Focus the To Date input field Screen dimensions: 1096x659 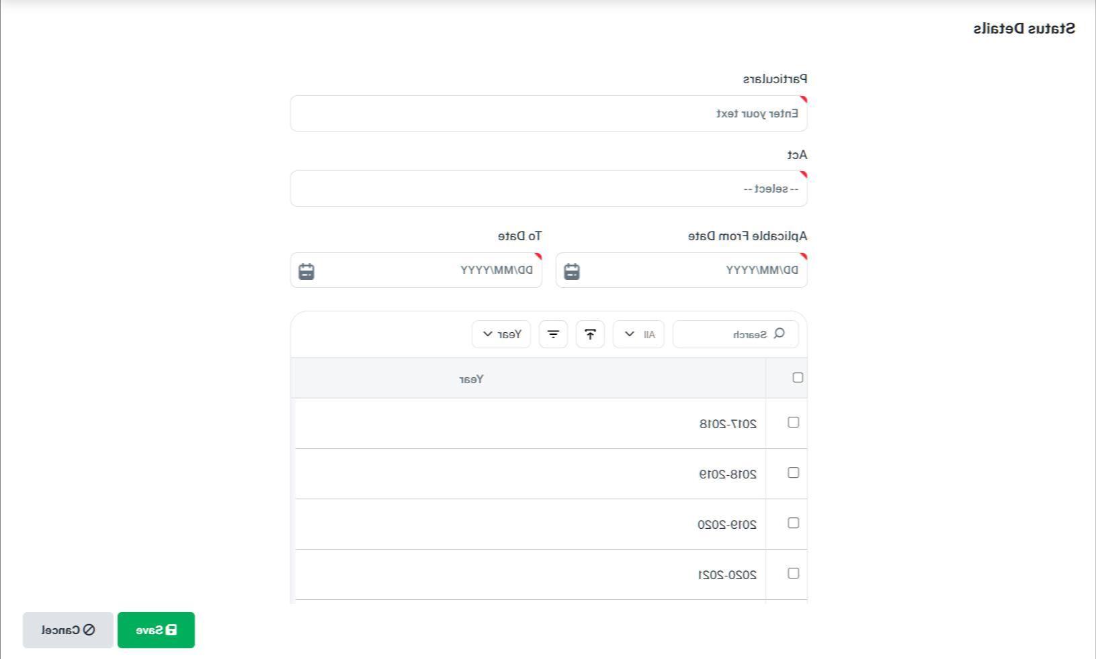pos(416,270)
